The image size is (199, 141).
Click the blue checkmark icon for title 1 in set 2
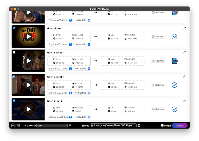175,109
